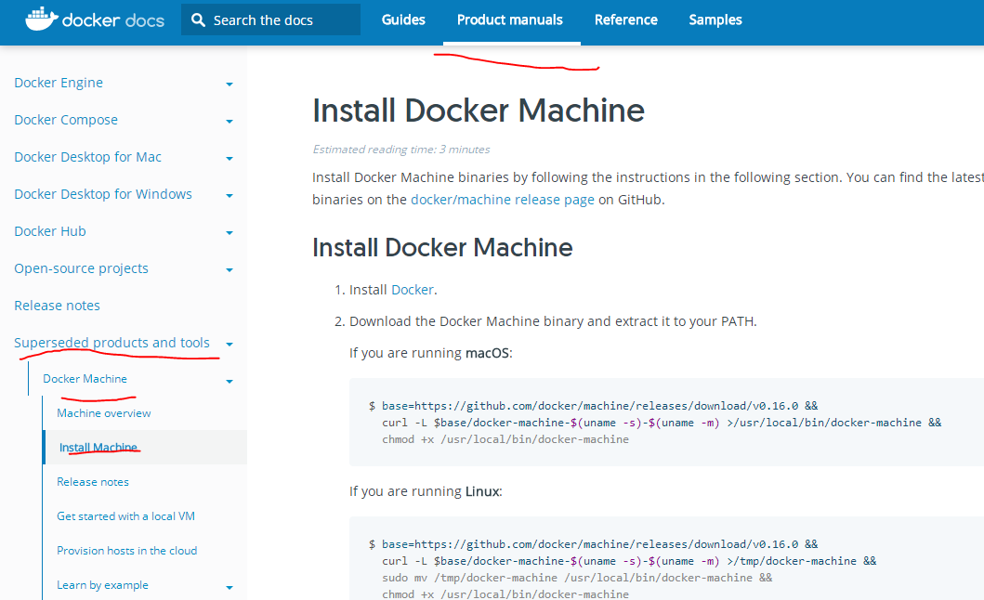The width and height of the screenshot is (984, 600).
Task: Open the Samples tab
Action: (715, 20)
